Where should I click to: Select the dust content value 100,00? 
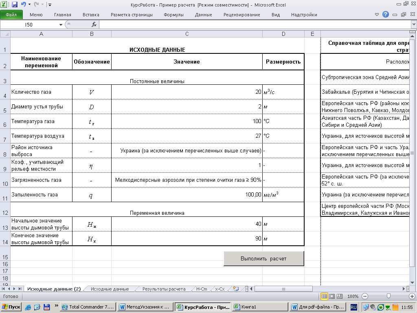click(187, 194)
